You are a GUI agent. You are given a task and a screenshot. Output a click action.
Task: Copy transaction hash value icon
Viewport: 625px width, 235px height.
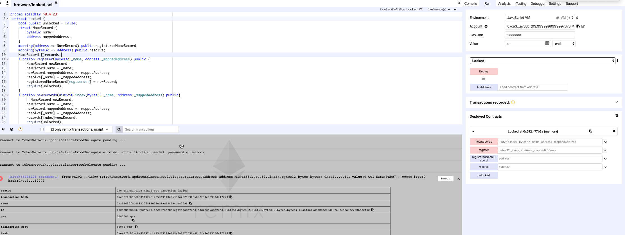point(231,197)
